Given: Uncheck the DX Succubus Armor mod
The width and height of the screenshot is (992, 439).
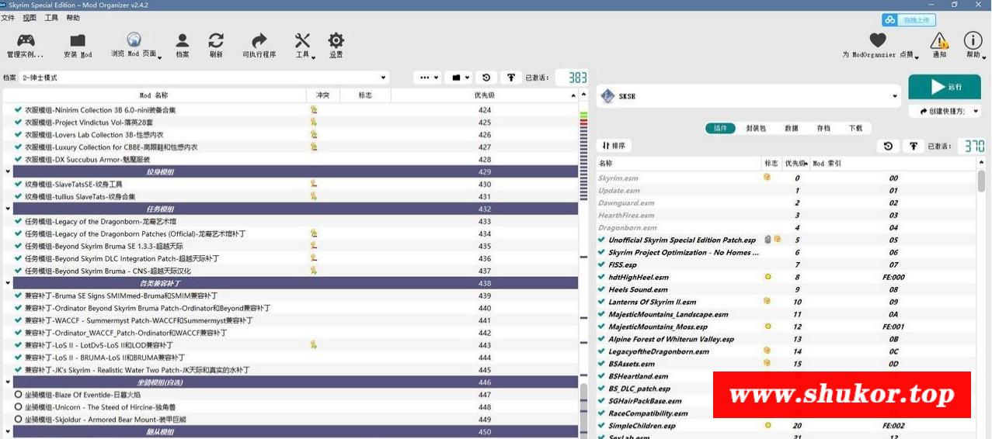Looking at the screenshot, I should [x=18, y=160].
